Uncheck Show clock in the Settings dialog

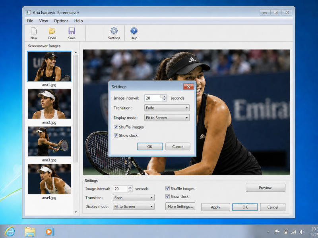116,135
